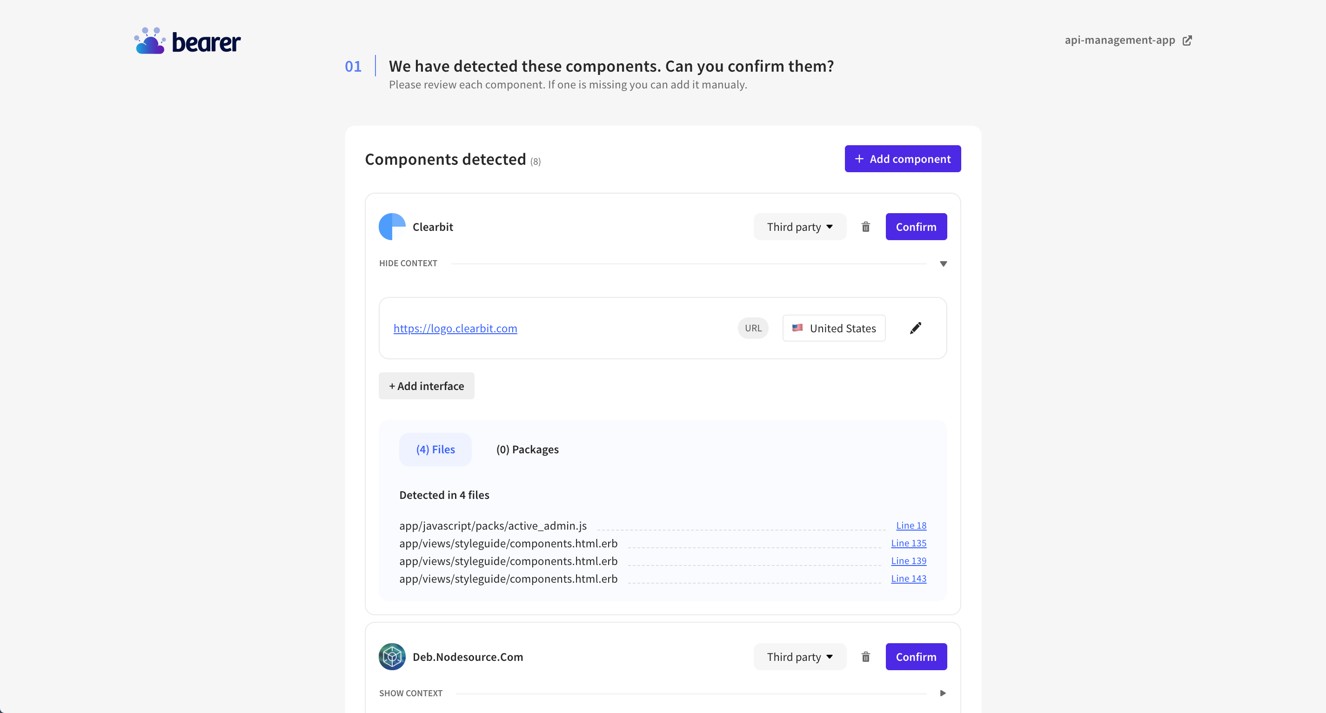Open the Line 143 link

click(x=909, y=578)
